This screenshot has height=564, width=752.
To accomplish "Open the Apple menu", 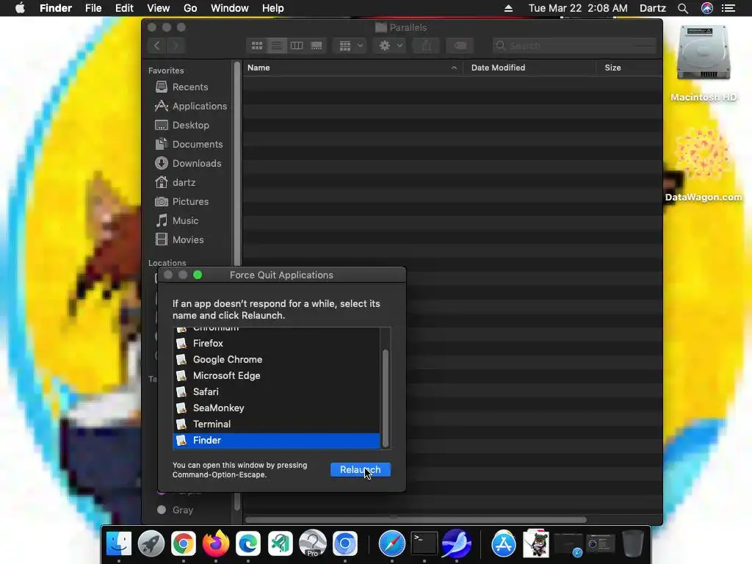I will point(20,8).
